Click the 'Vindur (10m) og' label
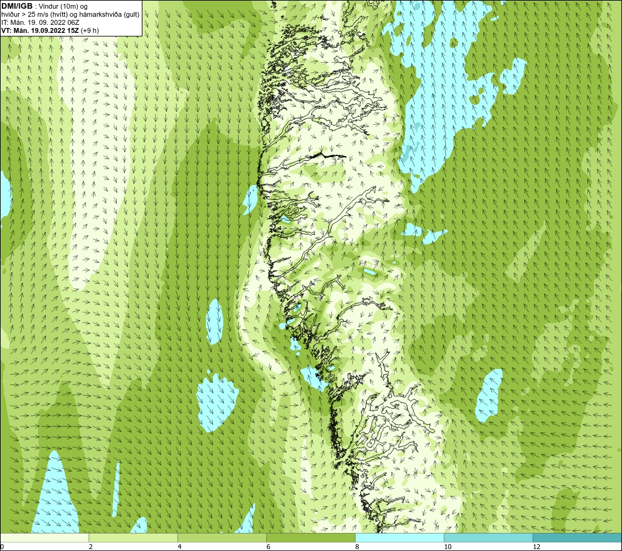This screenshot has width=622, height=551. coord(63,6)
